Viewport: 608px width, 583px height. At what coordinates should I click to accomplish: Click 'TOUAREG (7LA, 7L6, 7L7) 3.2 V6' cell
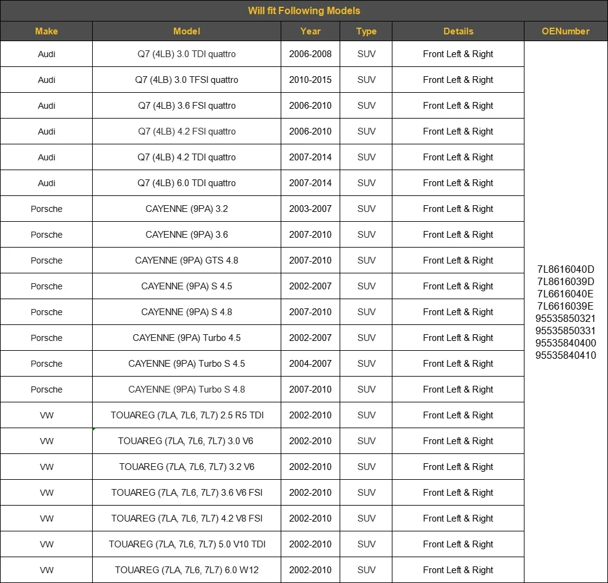pos(187,467)
